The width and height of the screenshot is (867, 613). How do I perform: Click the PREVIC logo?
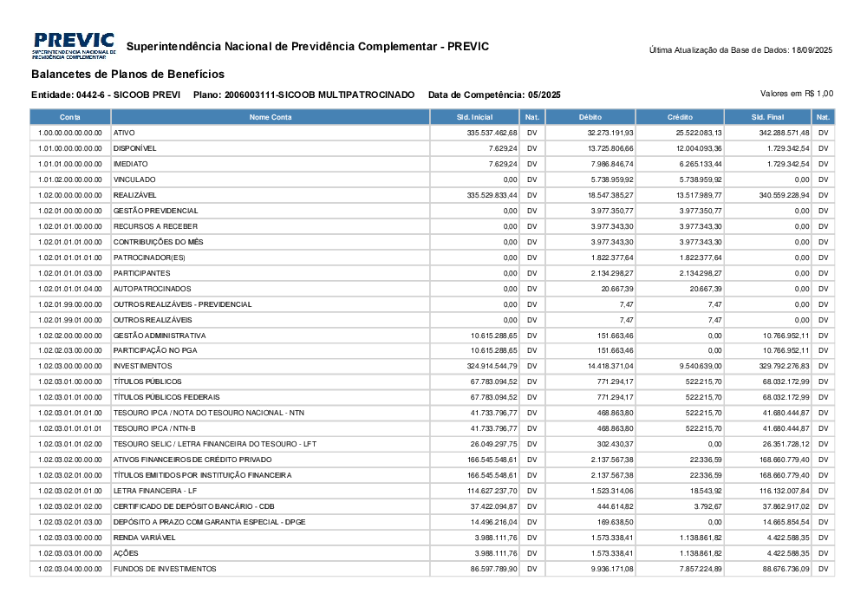click(x=74, y=46)
